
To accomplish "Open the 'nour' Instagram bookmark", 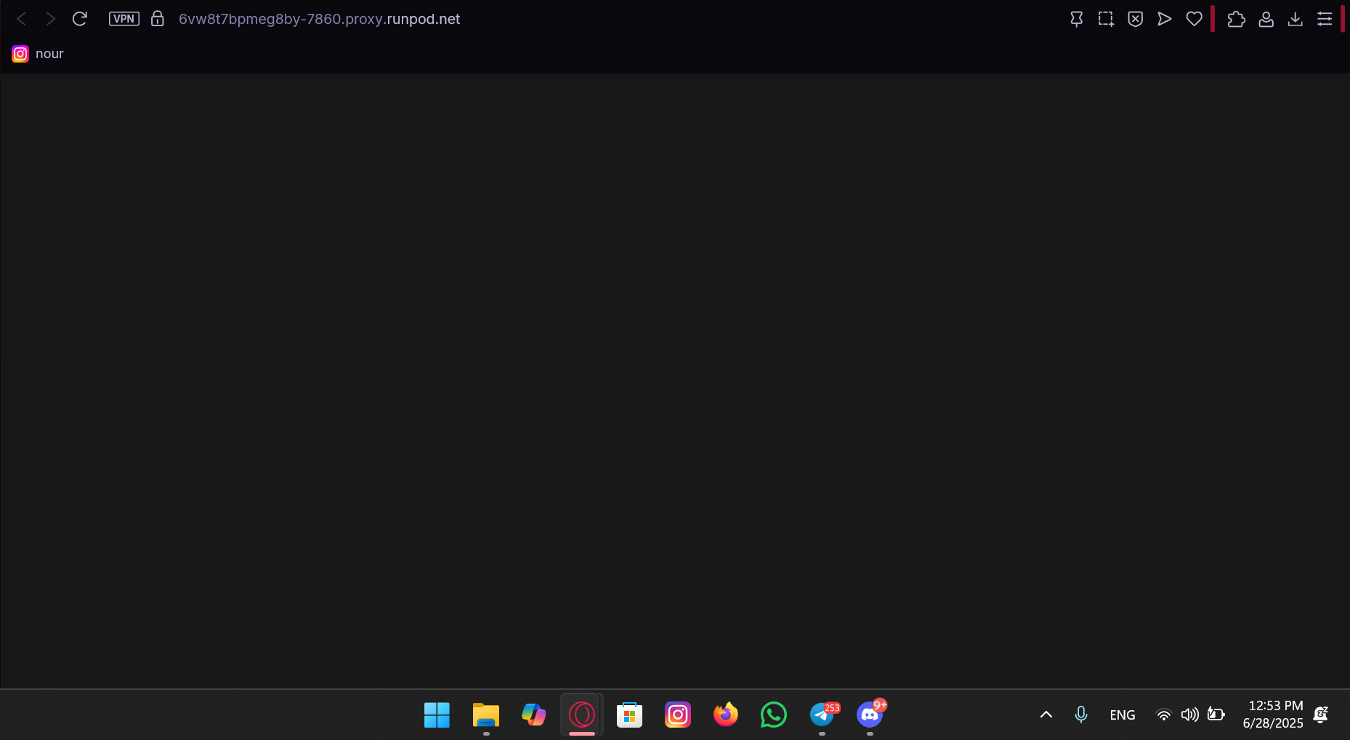I will (x=38, y=54).
